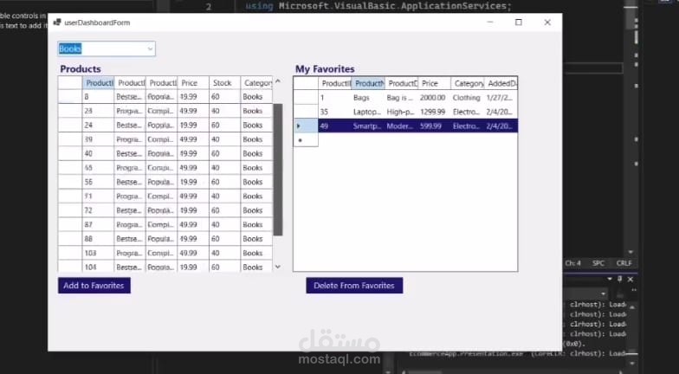This screenshot has width=679, height=374.
Task: Click the Delete From Favorites button
Action: pyautogui.click(x=354, y=286)
